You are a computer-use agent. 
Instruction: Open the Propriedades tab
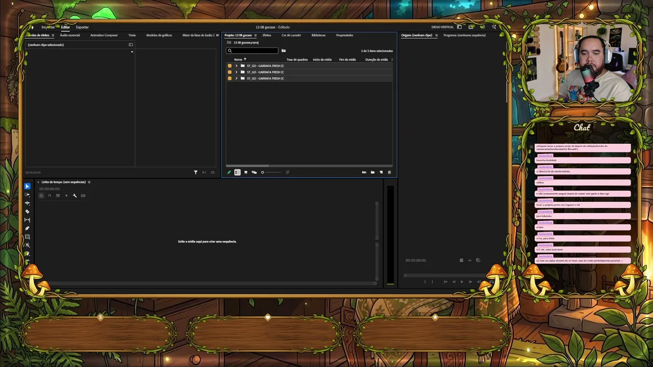tap(345, 35)
